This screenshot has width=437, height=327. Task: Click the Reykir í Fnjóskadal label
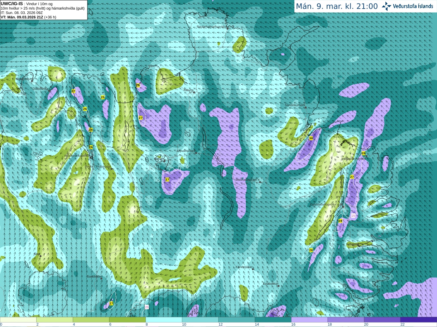[98, 167]
